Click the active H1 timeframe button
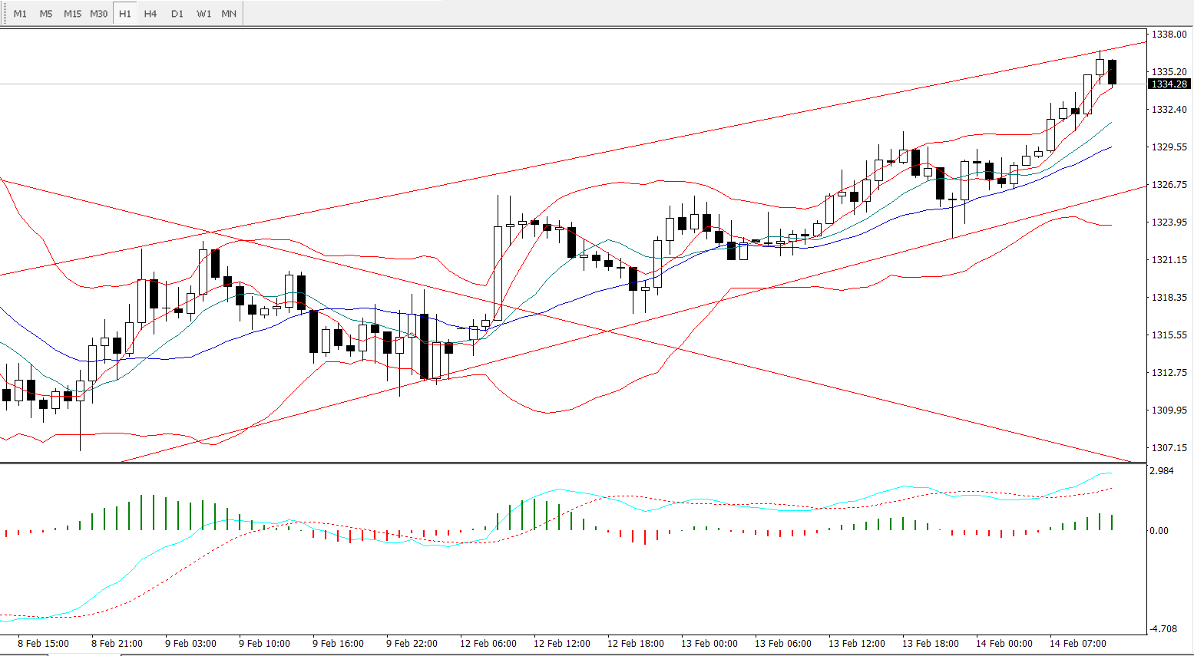Viewport: 1194px width, 656px height. point(125,14)
